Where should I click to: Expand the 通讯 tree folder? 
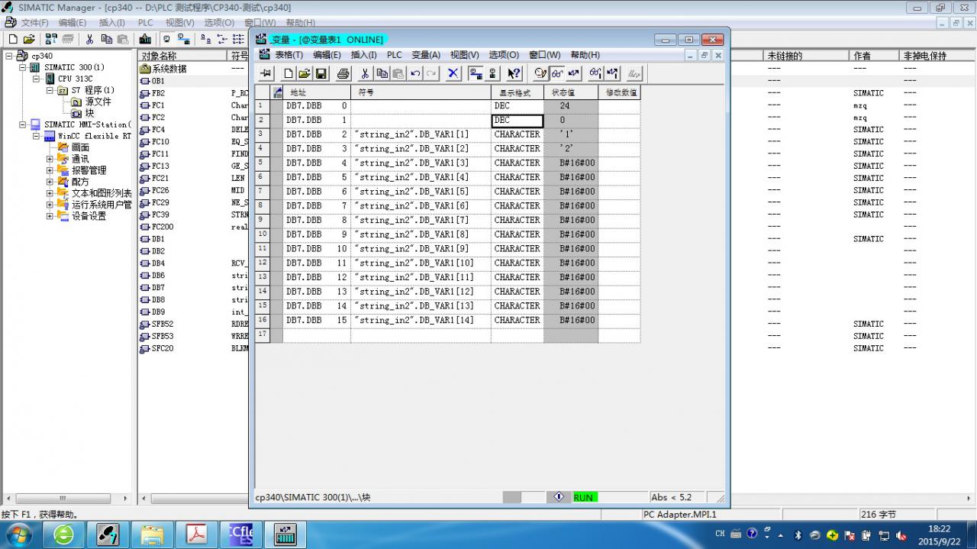click(x=50, y=159)
